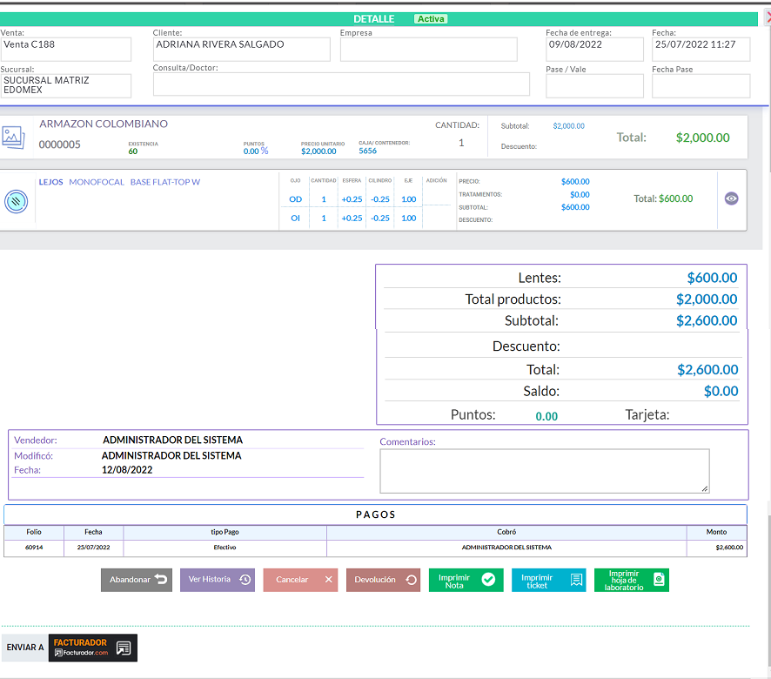This screenshot has height=679, width=771.
Task: Click the Fecha field 25/07/2022 11:27
Action: click(701, 50)
